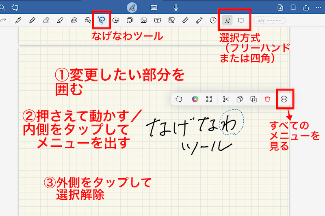This screenshot has height=216, width=325.
Task: Switch to microphone recording mode
Action: (176, 7)
